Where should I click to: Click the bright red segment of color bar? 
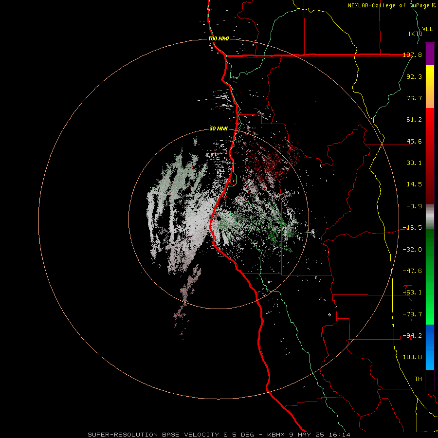click(430, 156)
